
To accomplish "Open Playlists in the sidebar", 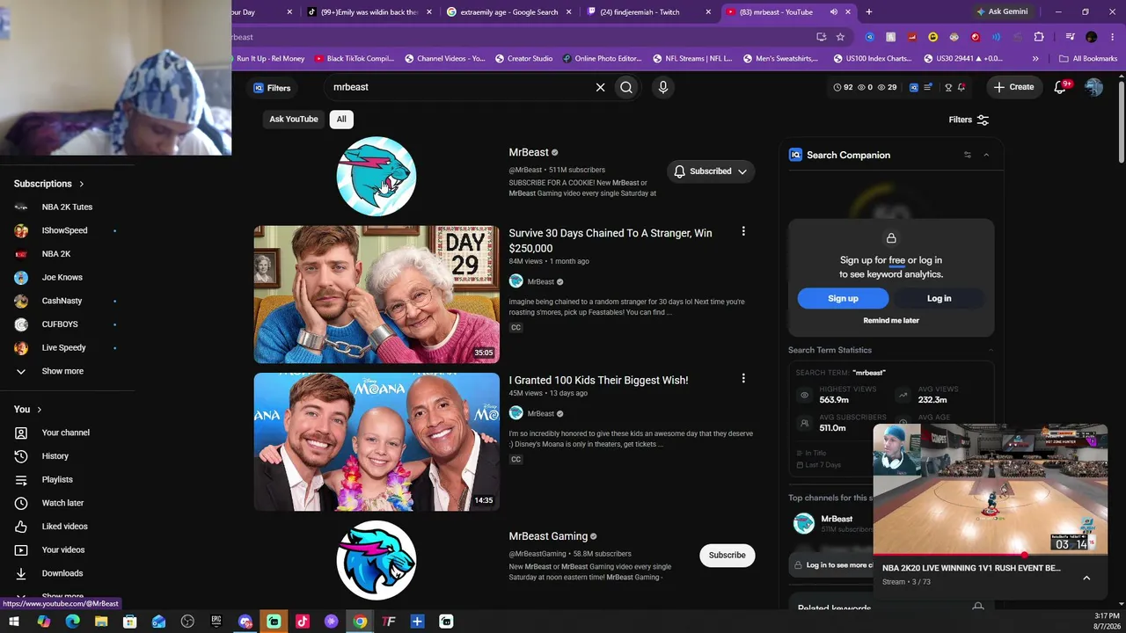I will [57, 479].
